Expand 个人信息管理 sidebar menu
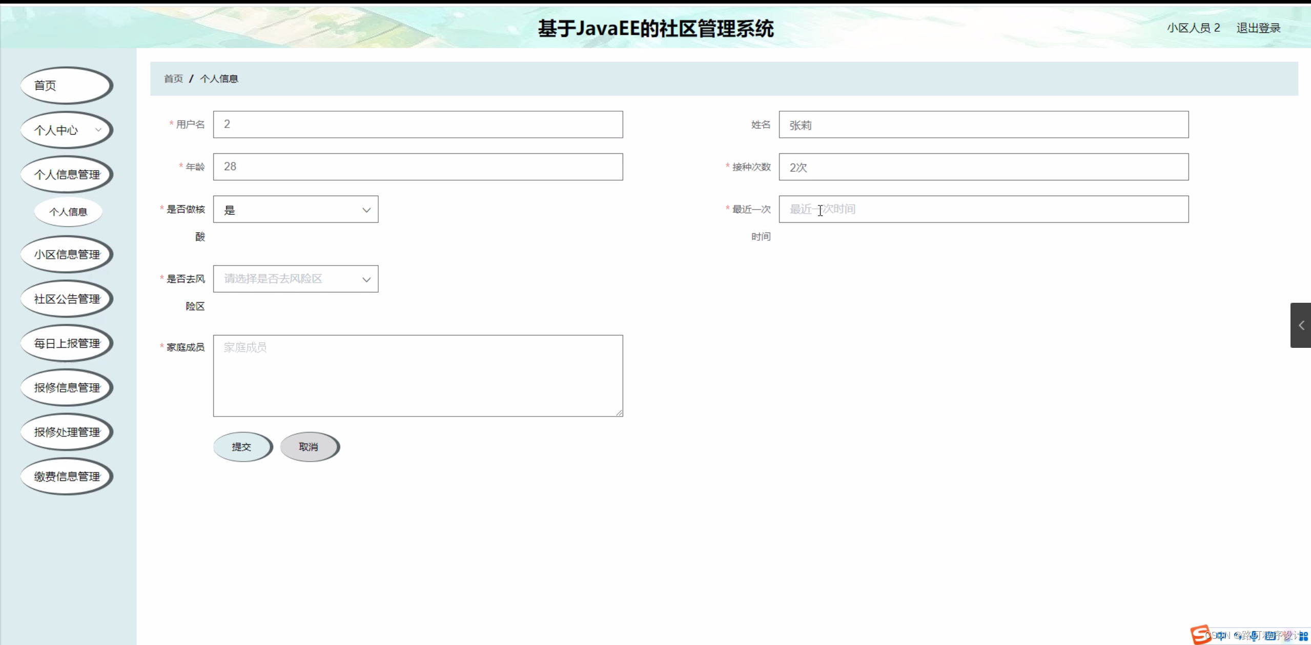 (67, 175)
